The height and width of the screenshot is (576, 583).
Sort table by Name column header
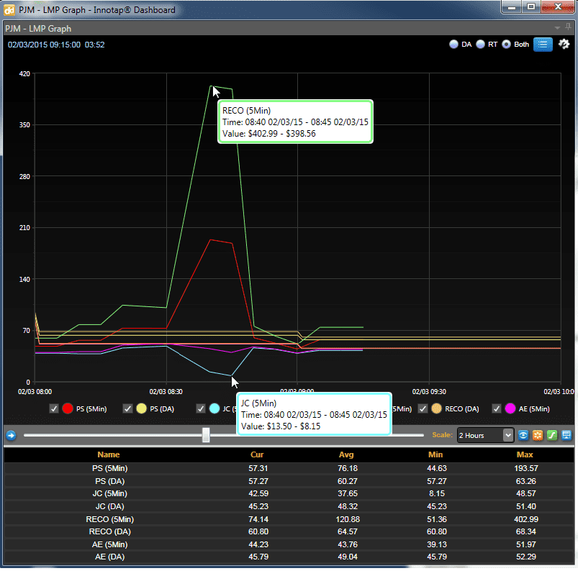tap(108, 454)
